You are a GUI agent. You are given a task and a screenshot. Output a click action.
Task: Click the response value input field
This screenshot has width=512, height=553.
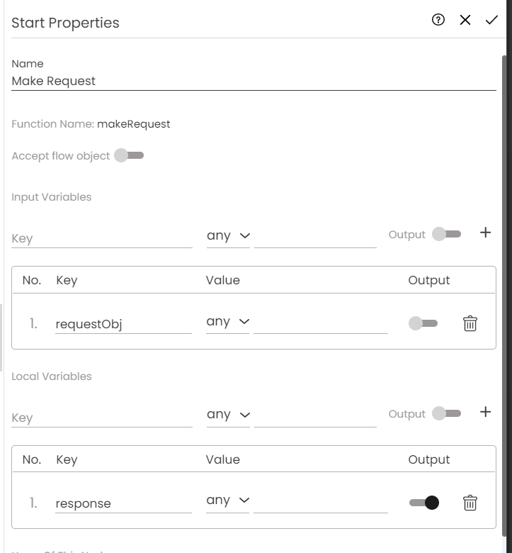[x=320, y=502]
